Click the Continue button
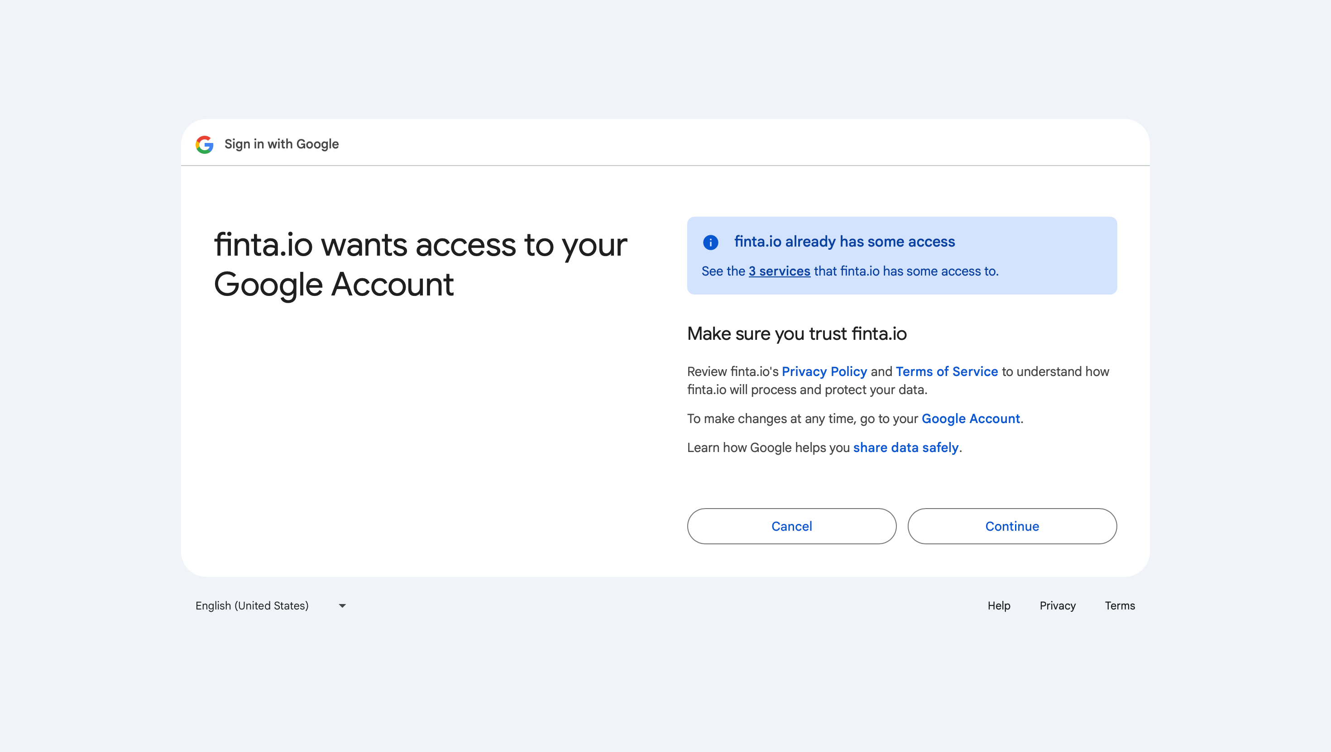 click(1012, 526)
